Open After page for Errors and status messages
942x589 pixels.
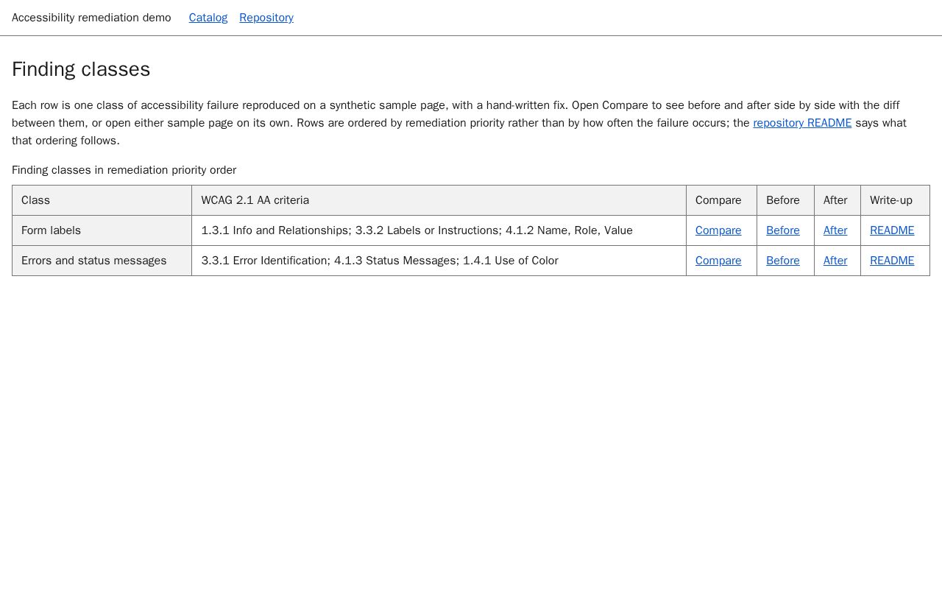pyautogui.click(x=835, y=261)
